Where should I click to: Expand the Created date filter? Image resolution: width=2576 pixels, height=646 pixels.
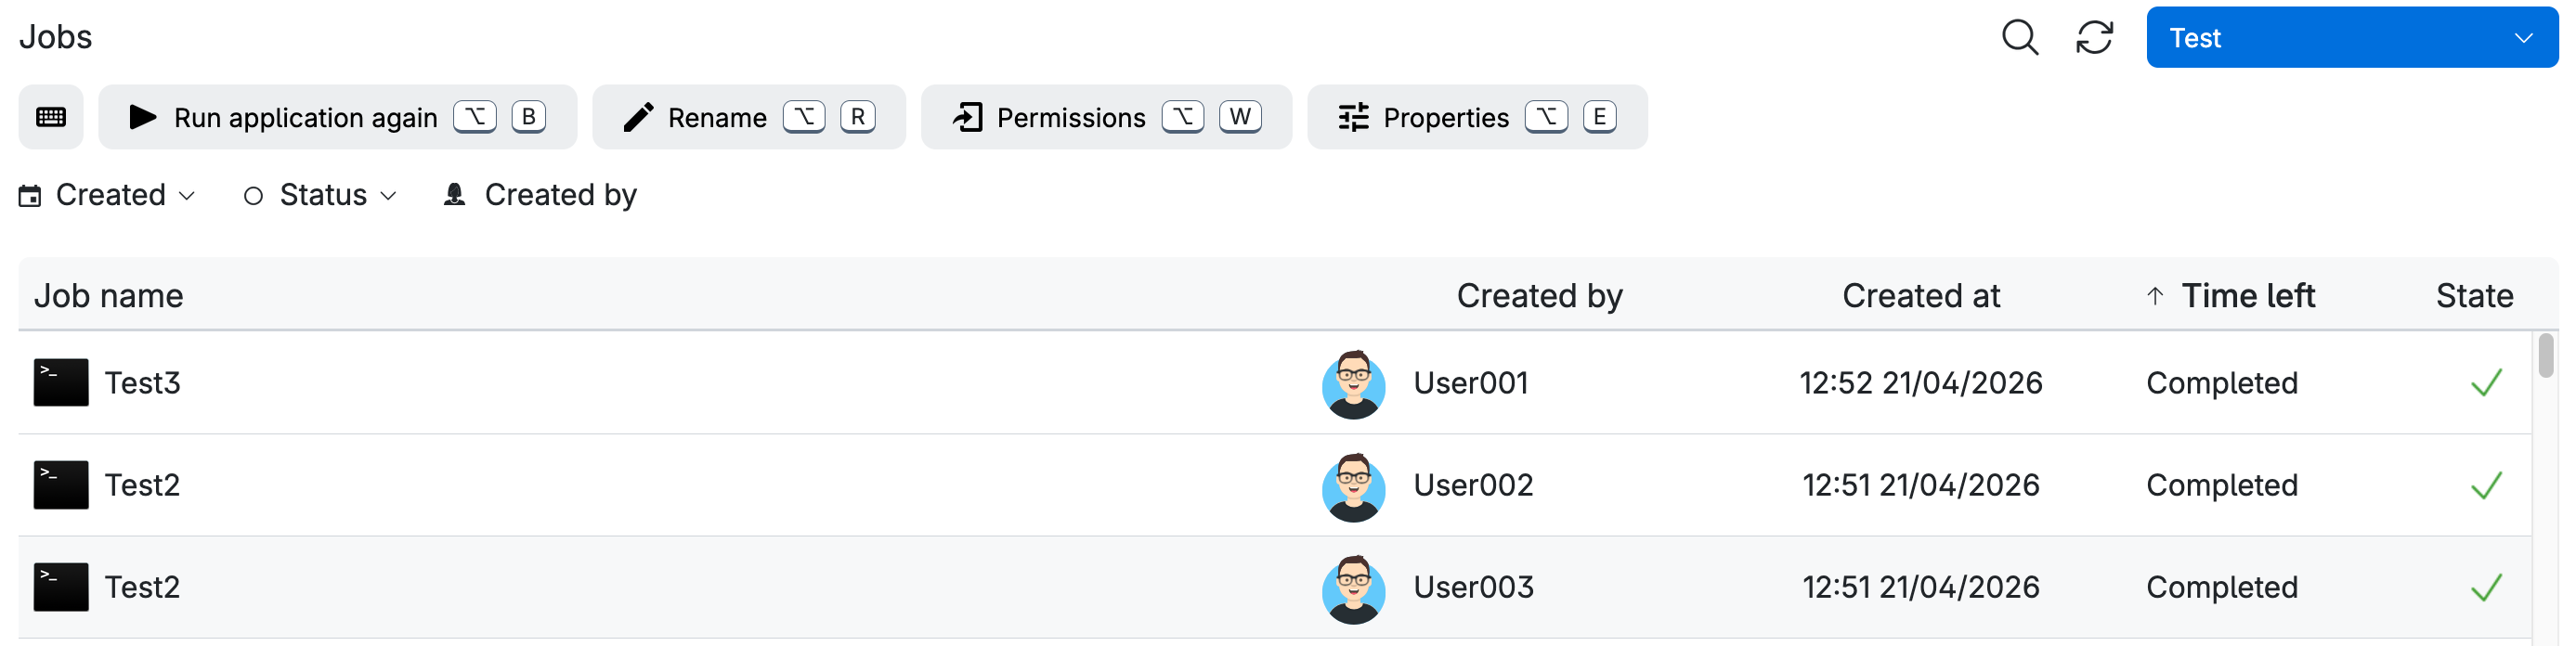[107, 195]
